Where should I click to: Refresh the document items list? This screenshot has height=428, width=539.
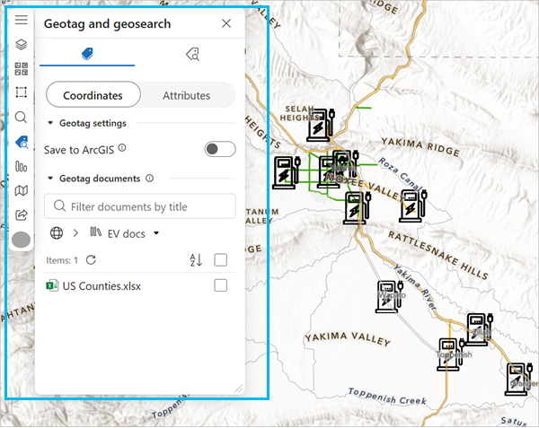click(x=91, y=260)
